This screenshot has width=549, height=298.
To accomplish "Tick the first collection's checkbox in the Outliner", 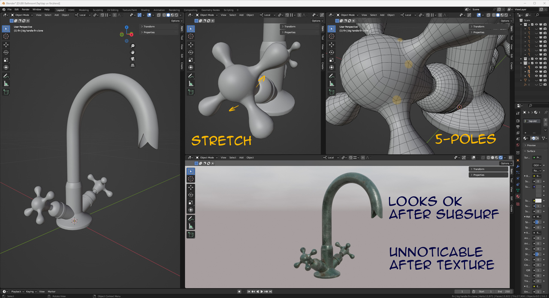I will click(532, 25).
